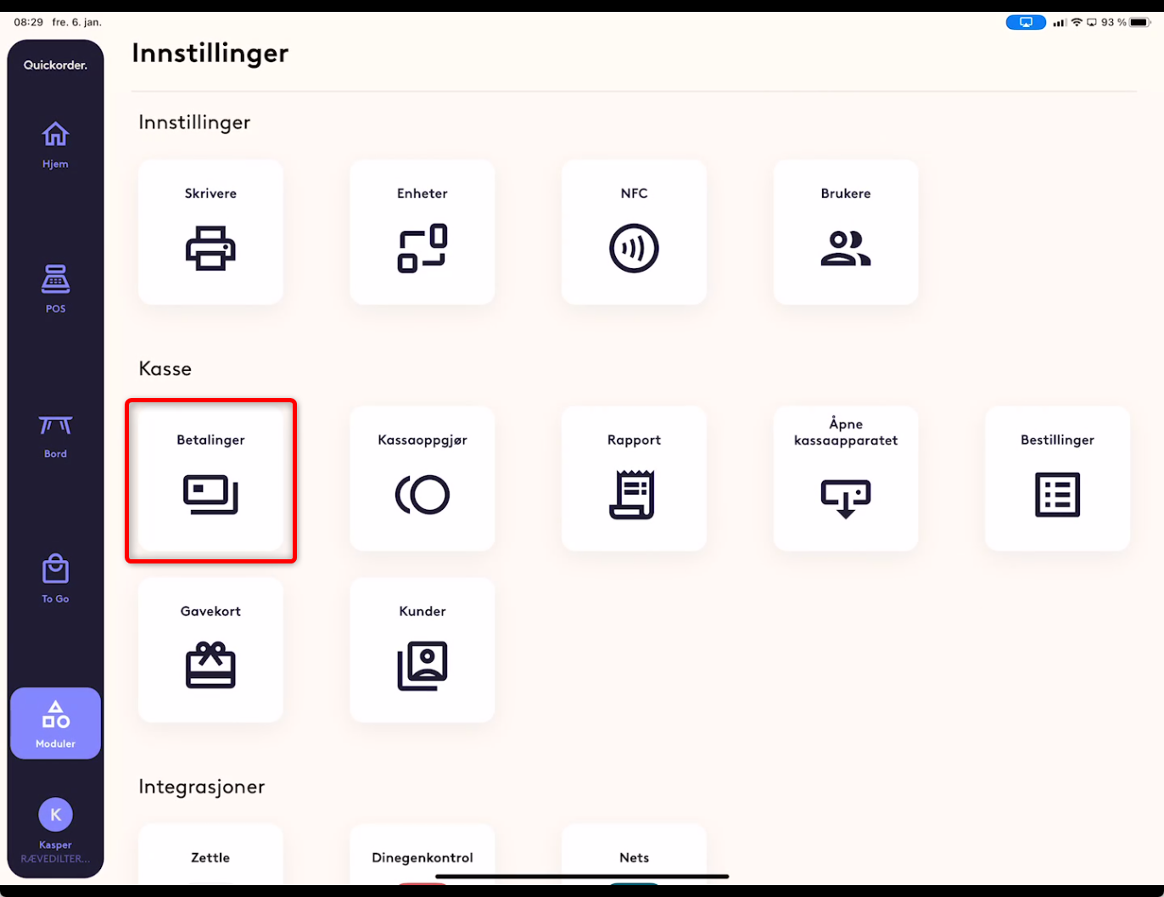Open the Nets integration tile
The image size is (1164, 897).
pos(634,855)
